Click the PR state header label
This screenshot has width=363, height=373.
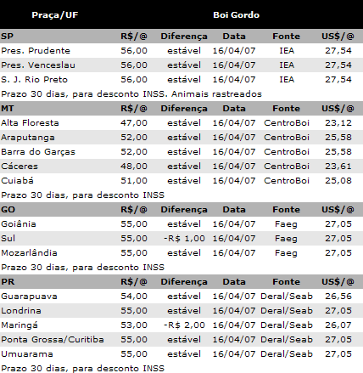8,282
